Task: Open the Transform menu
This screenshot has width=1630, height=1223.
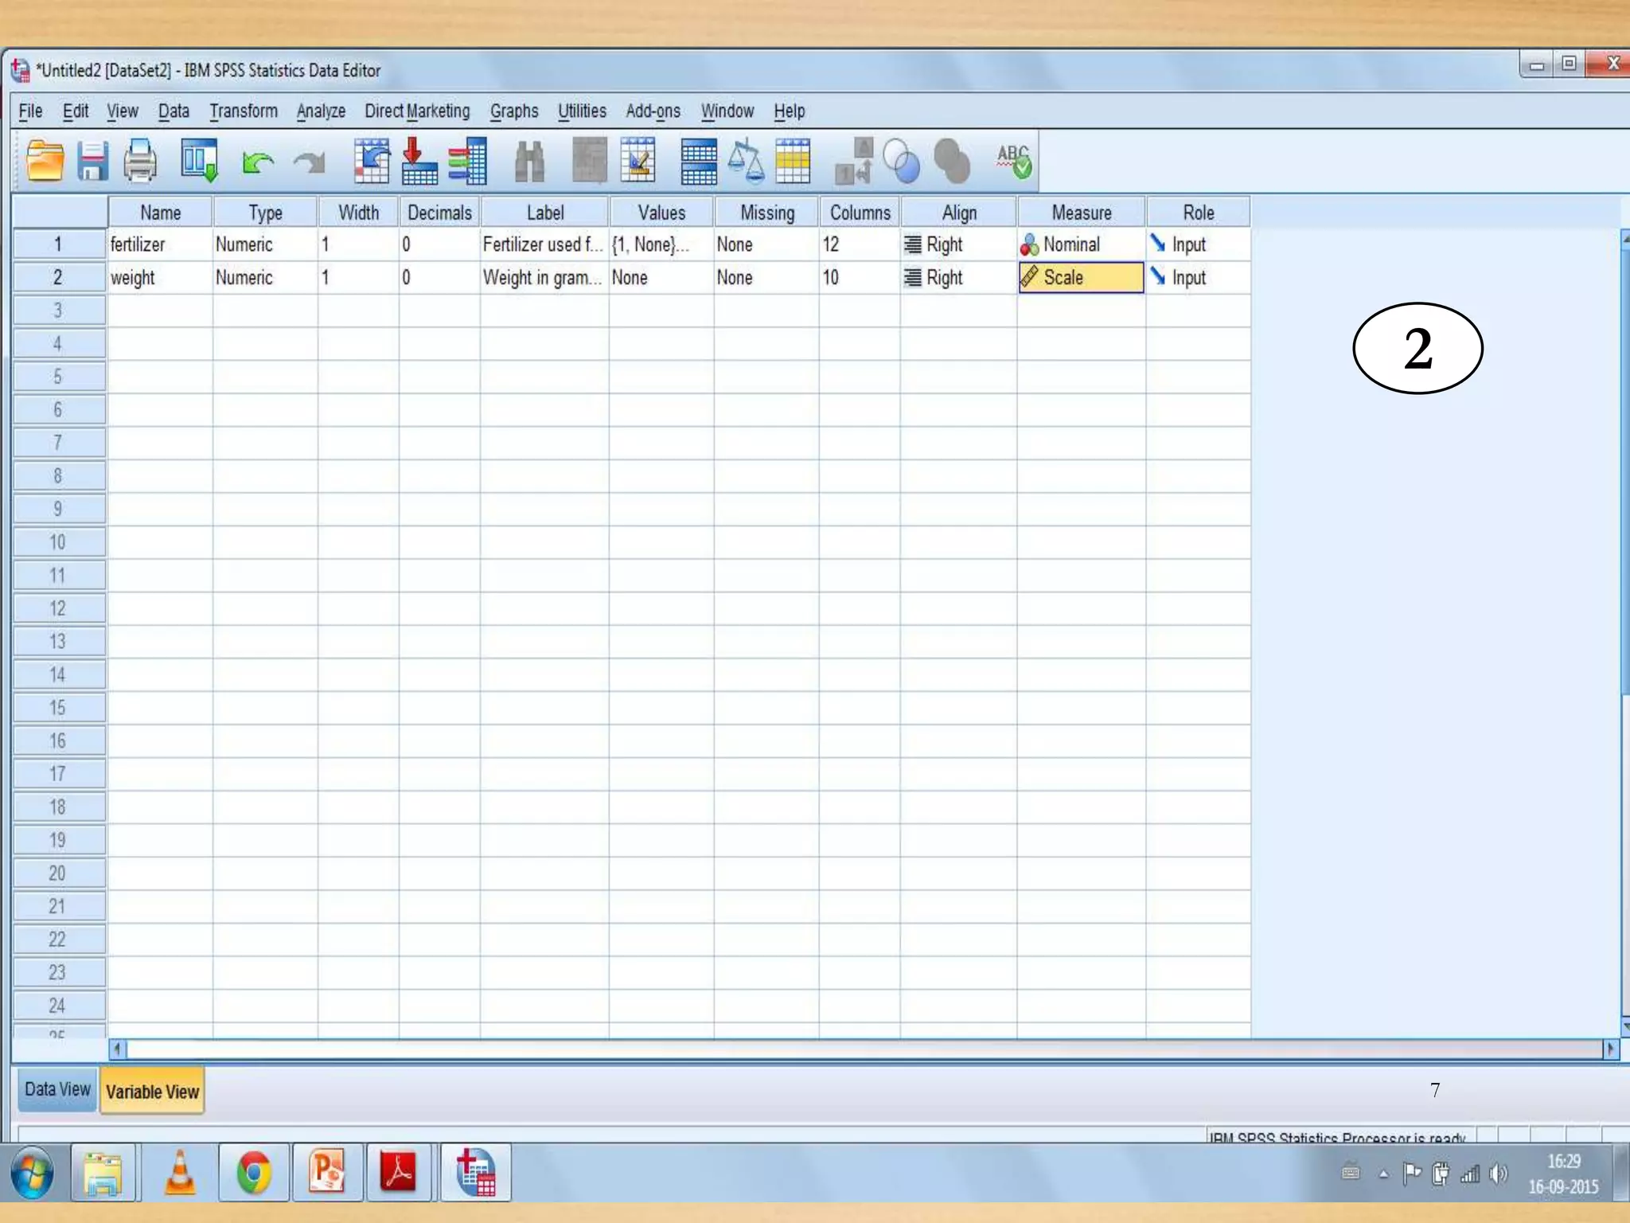Action: 244,111
